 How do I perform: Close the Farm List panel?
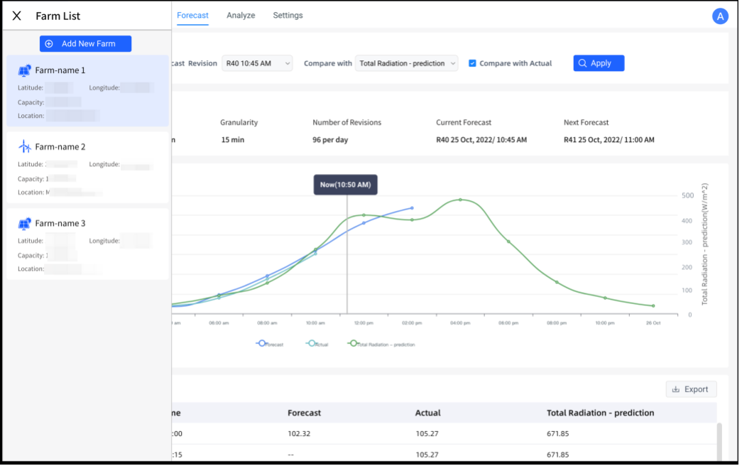click(x=16, y=16)
